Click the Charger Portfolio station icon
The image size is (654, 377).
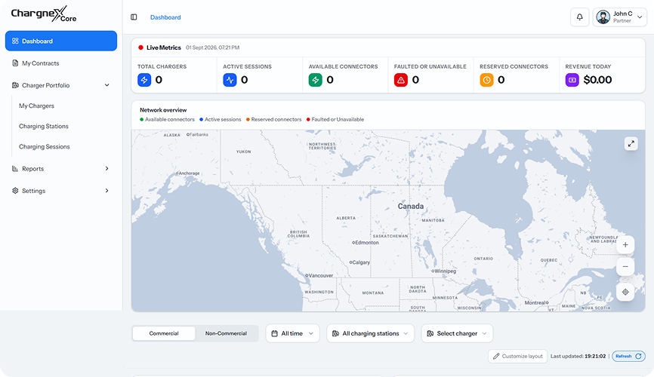pos(15,85)
